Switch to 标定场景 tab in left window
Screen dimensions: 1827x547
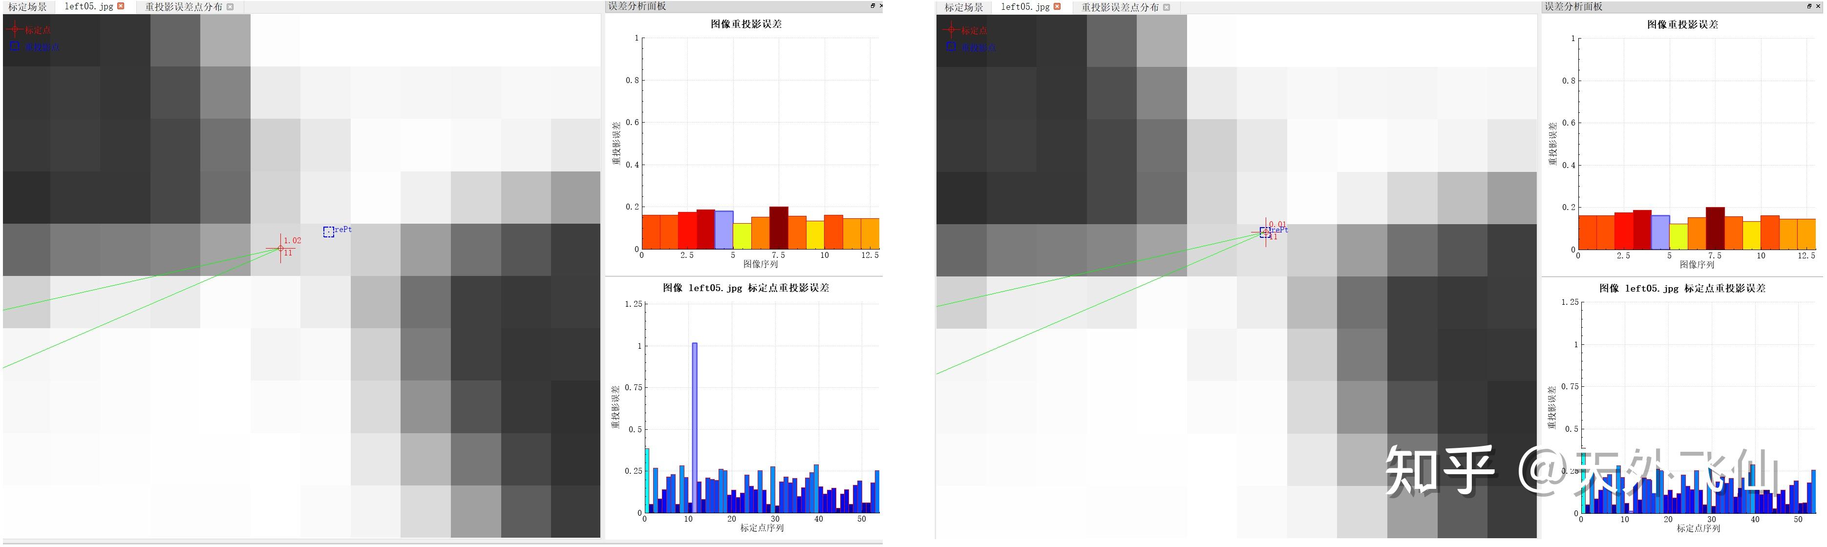point(28,7)
